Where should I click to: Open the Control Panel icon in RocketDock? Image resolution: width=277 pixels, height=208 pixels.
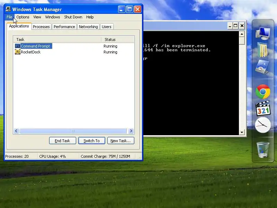[262, 67]
